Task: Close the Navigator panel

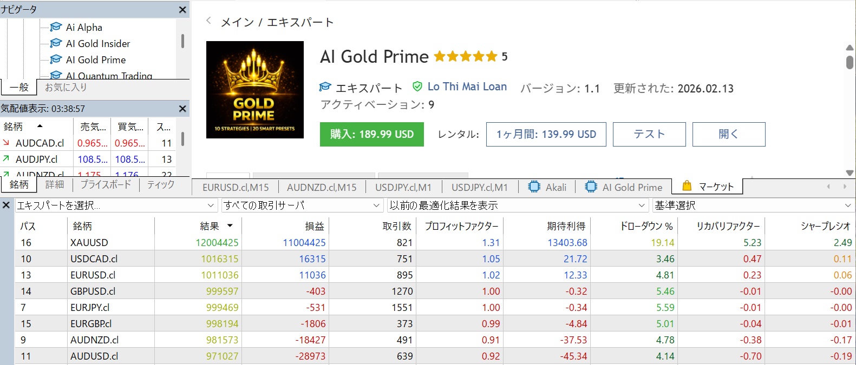Action: tap(182, 10)
